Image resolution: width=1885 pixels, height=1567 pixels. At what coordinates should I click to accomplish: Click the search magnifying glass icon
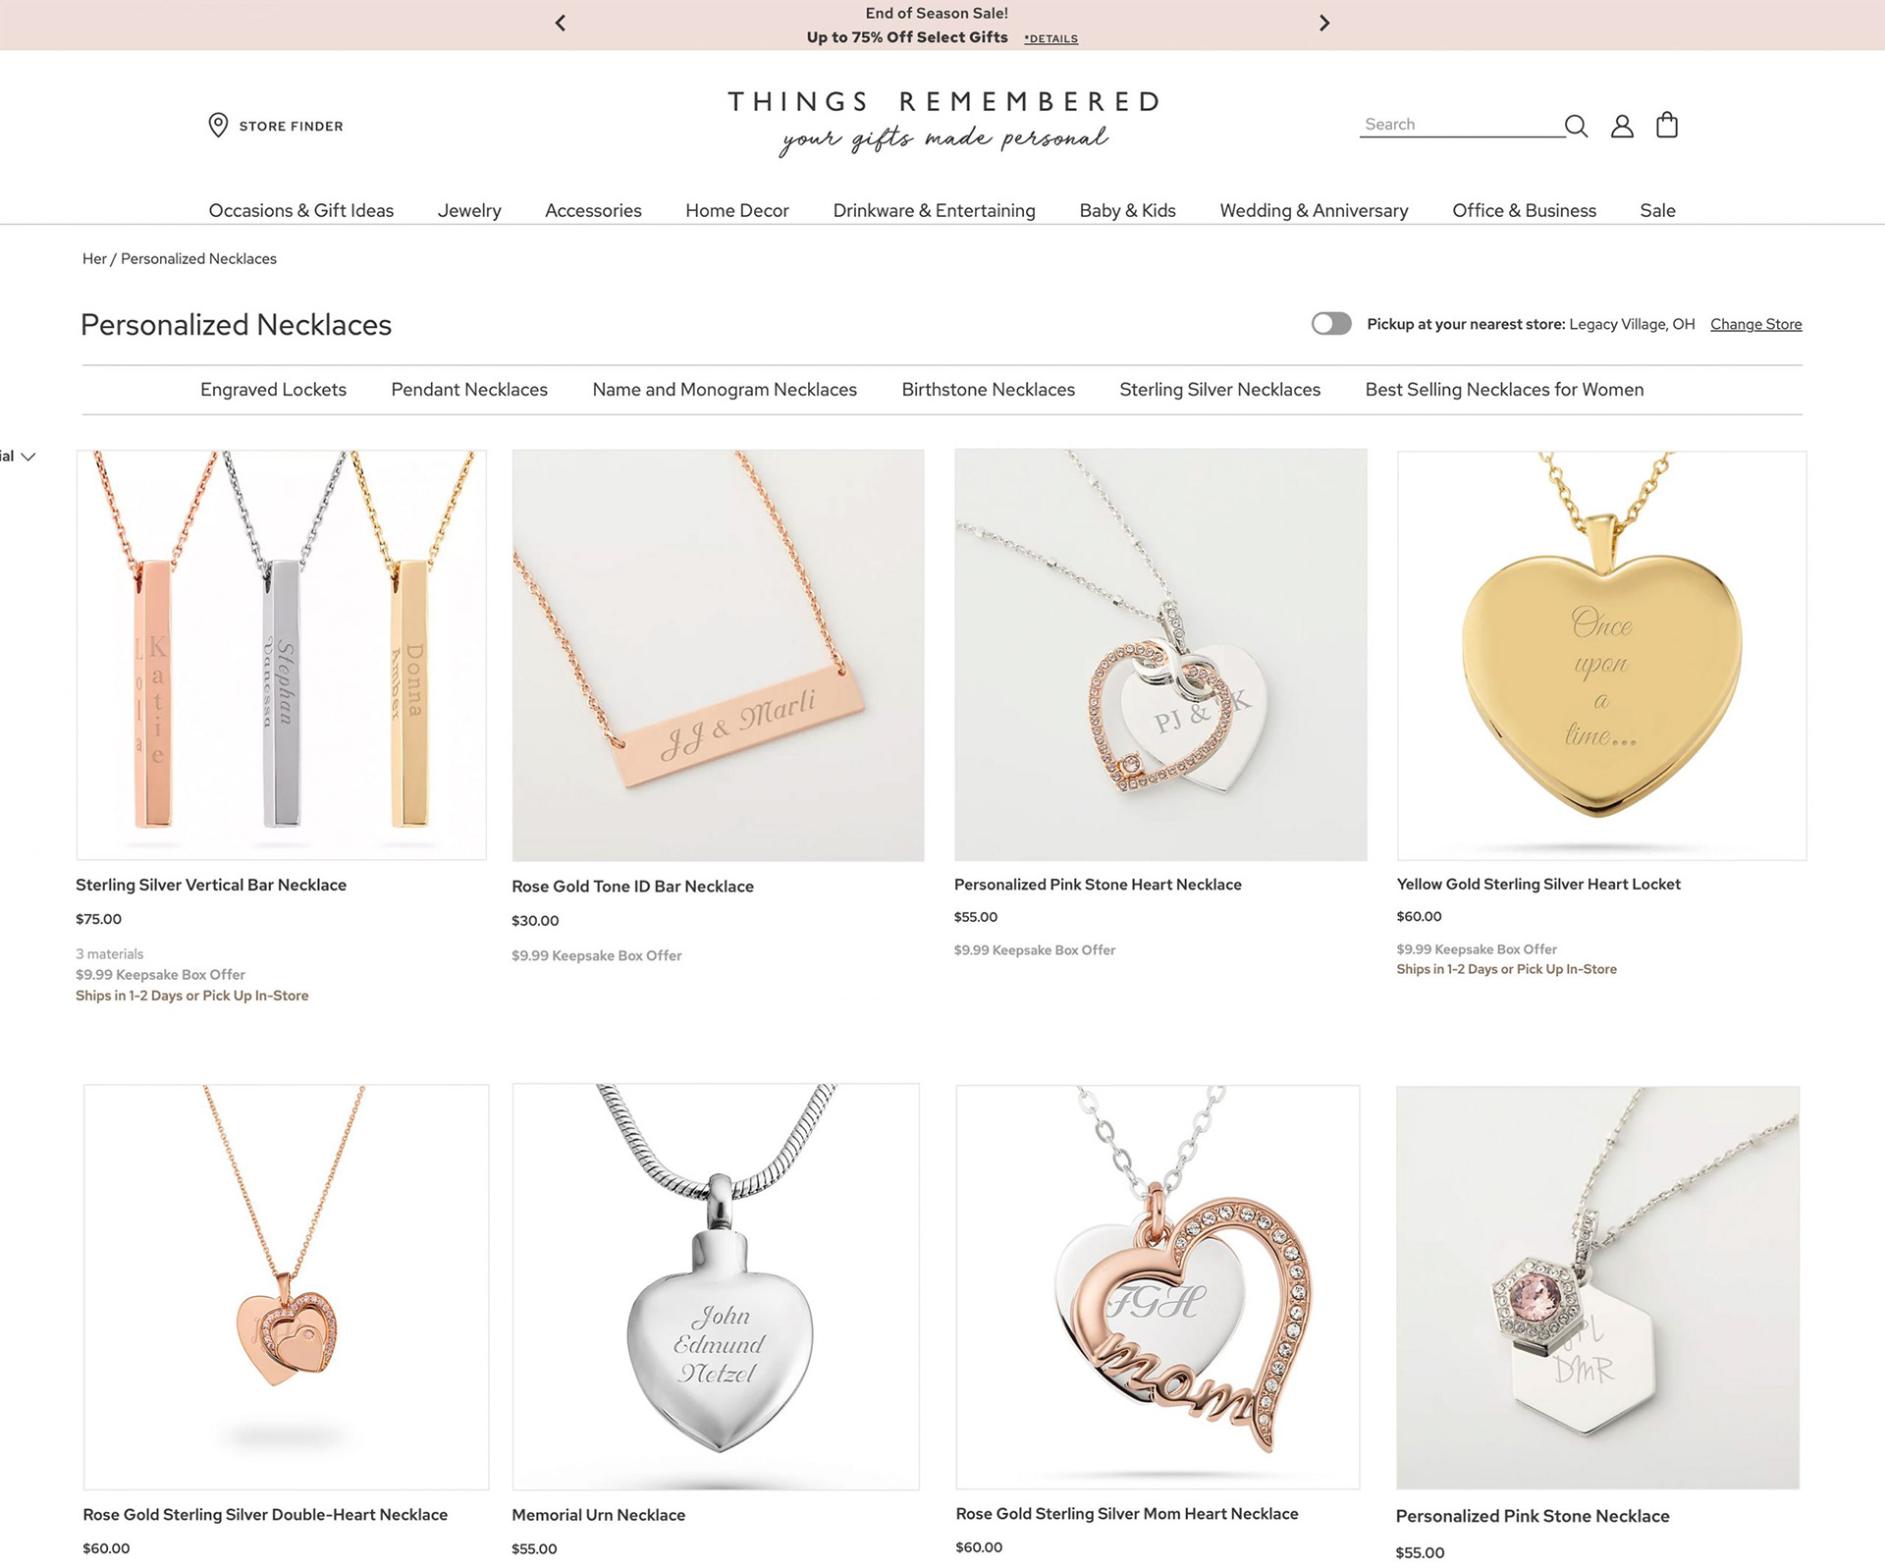tap(1576, 126)
